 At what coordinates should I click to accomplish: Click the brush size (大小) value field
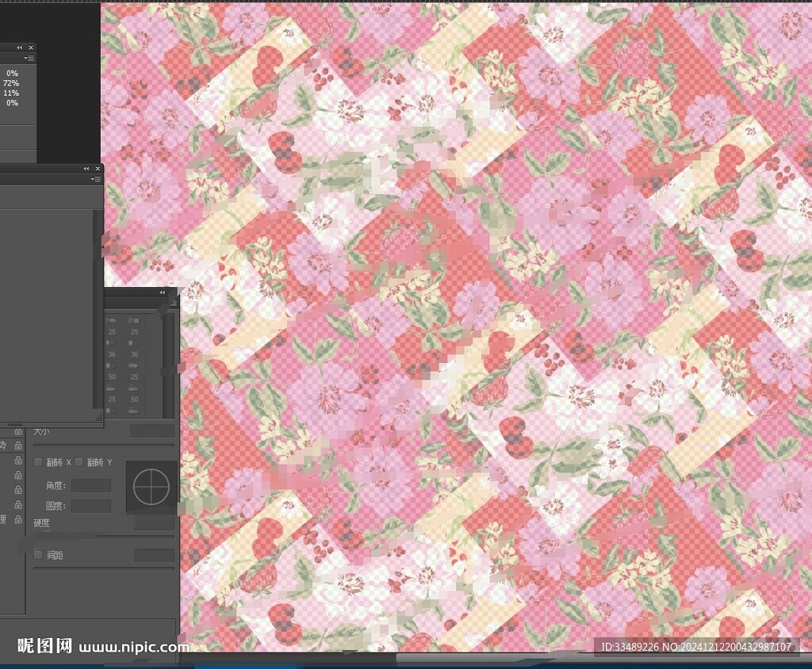152,431
